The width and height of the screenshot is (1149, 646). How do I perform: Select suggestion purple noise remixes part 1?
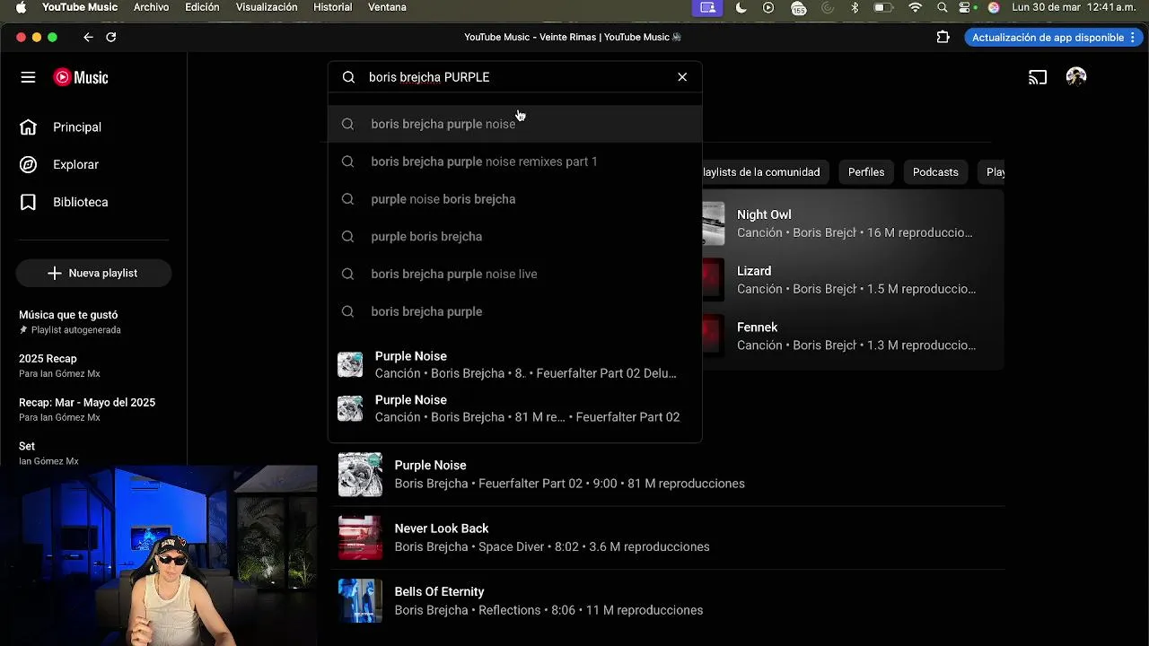click(514, 161)
